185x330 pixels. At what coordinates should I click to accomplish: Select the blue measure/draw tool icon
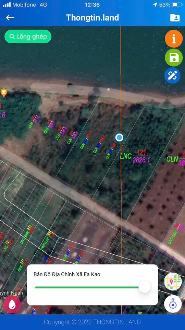point(172,75)
